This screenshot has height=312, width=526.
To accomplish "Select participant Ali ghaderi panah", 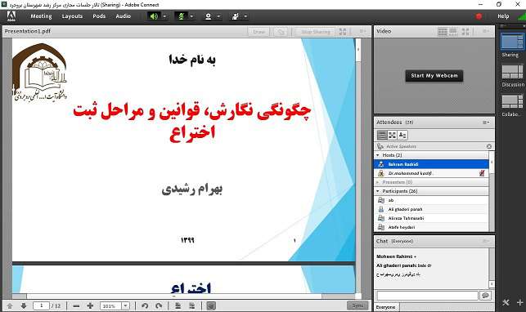I will 431,209.
